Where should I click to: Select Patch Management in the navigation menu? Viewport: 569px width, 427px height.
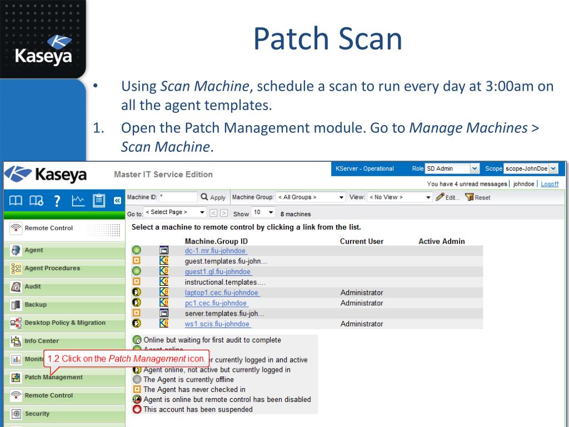53,378
